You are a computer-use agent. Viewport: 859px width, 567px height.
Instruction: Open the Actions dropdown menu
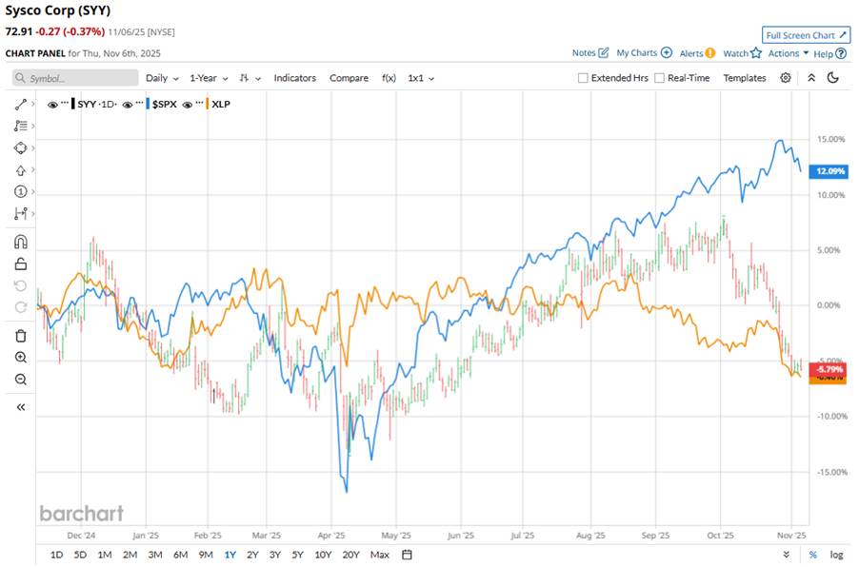789,53
